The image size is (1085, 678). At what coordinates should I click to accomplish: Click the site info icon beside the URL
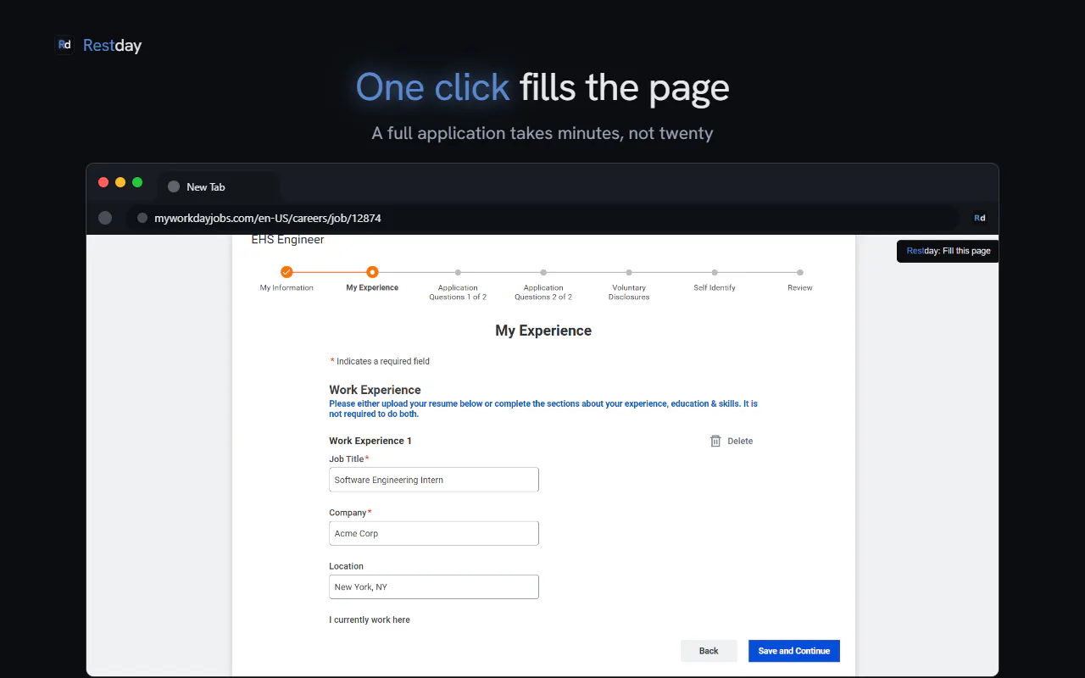(x=142, y=218)
